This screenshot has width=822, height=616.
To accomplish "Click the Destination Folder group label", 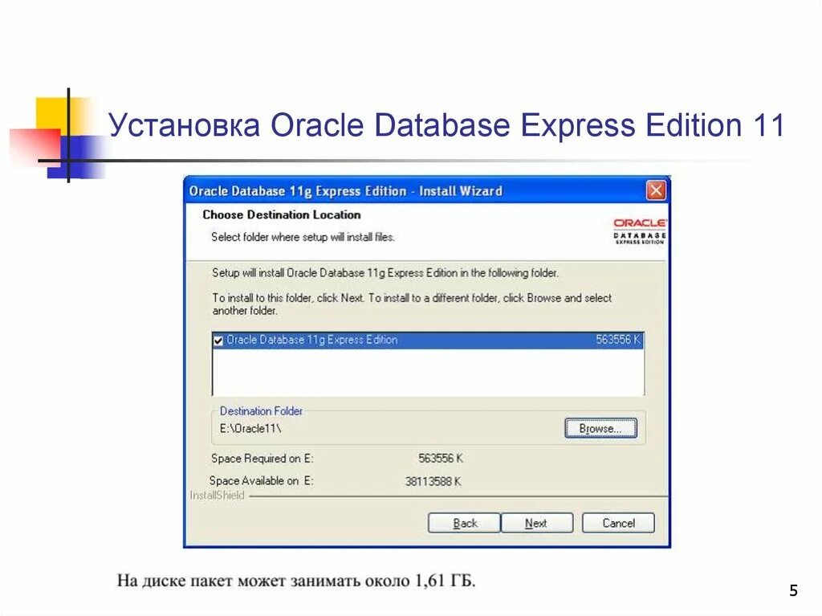I will 261,411.
